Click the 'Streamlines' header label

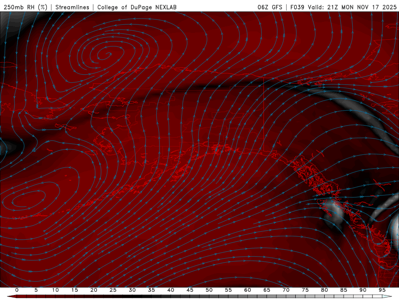[x=72, y=7]
